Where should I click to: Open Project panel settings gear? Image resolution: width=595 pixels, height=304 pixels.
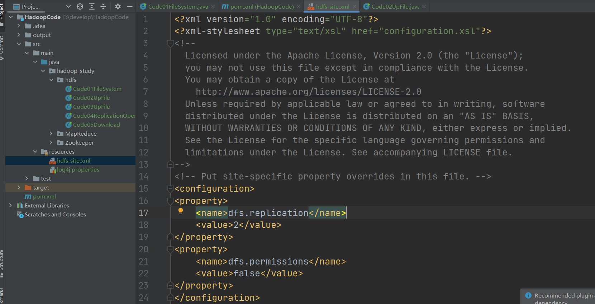(x=118, y=6)
